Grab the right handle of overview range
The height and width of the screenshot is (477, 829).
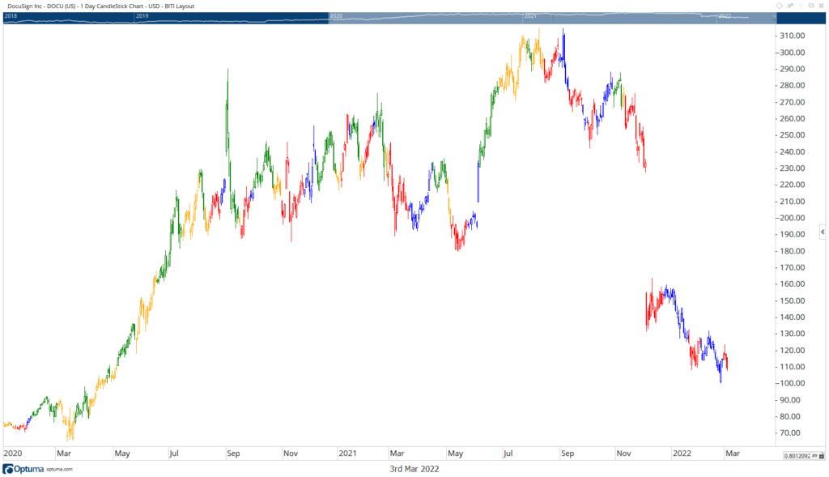click(x=775, y=18)
